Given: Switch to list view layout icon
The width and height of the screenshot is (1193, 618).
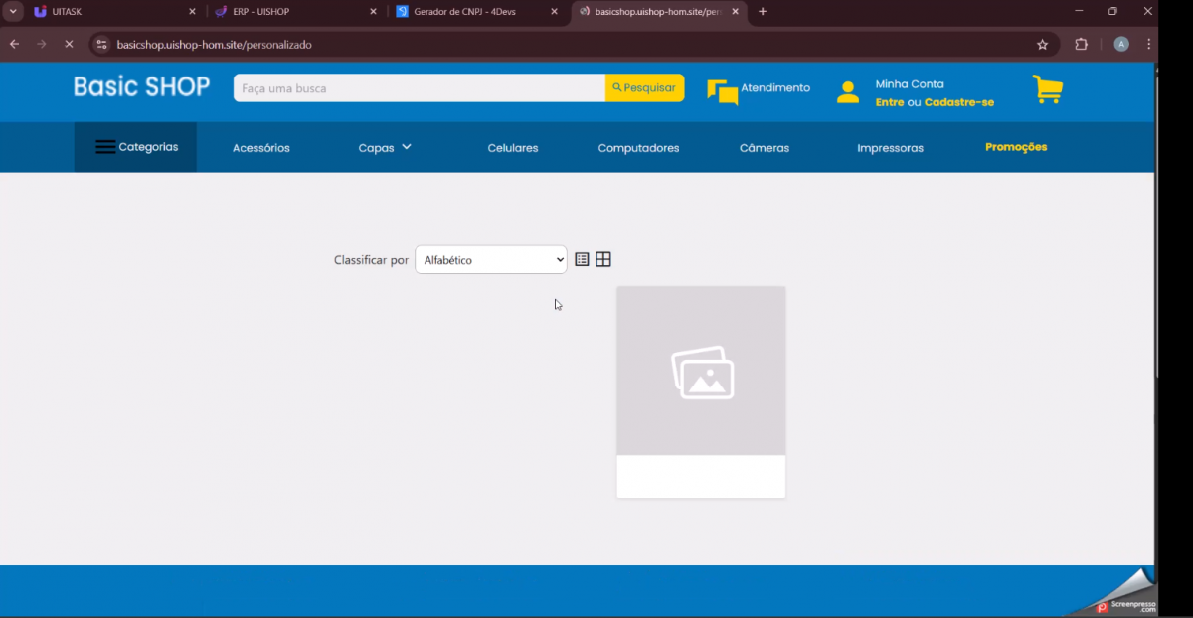Looking at the screenshot, I should tap(583, 259).
